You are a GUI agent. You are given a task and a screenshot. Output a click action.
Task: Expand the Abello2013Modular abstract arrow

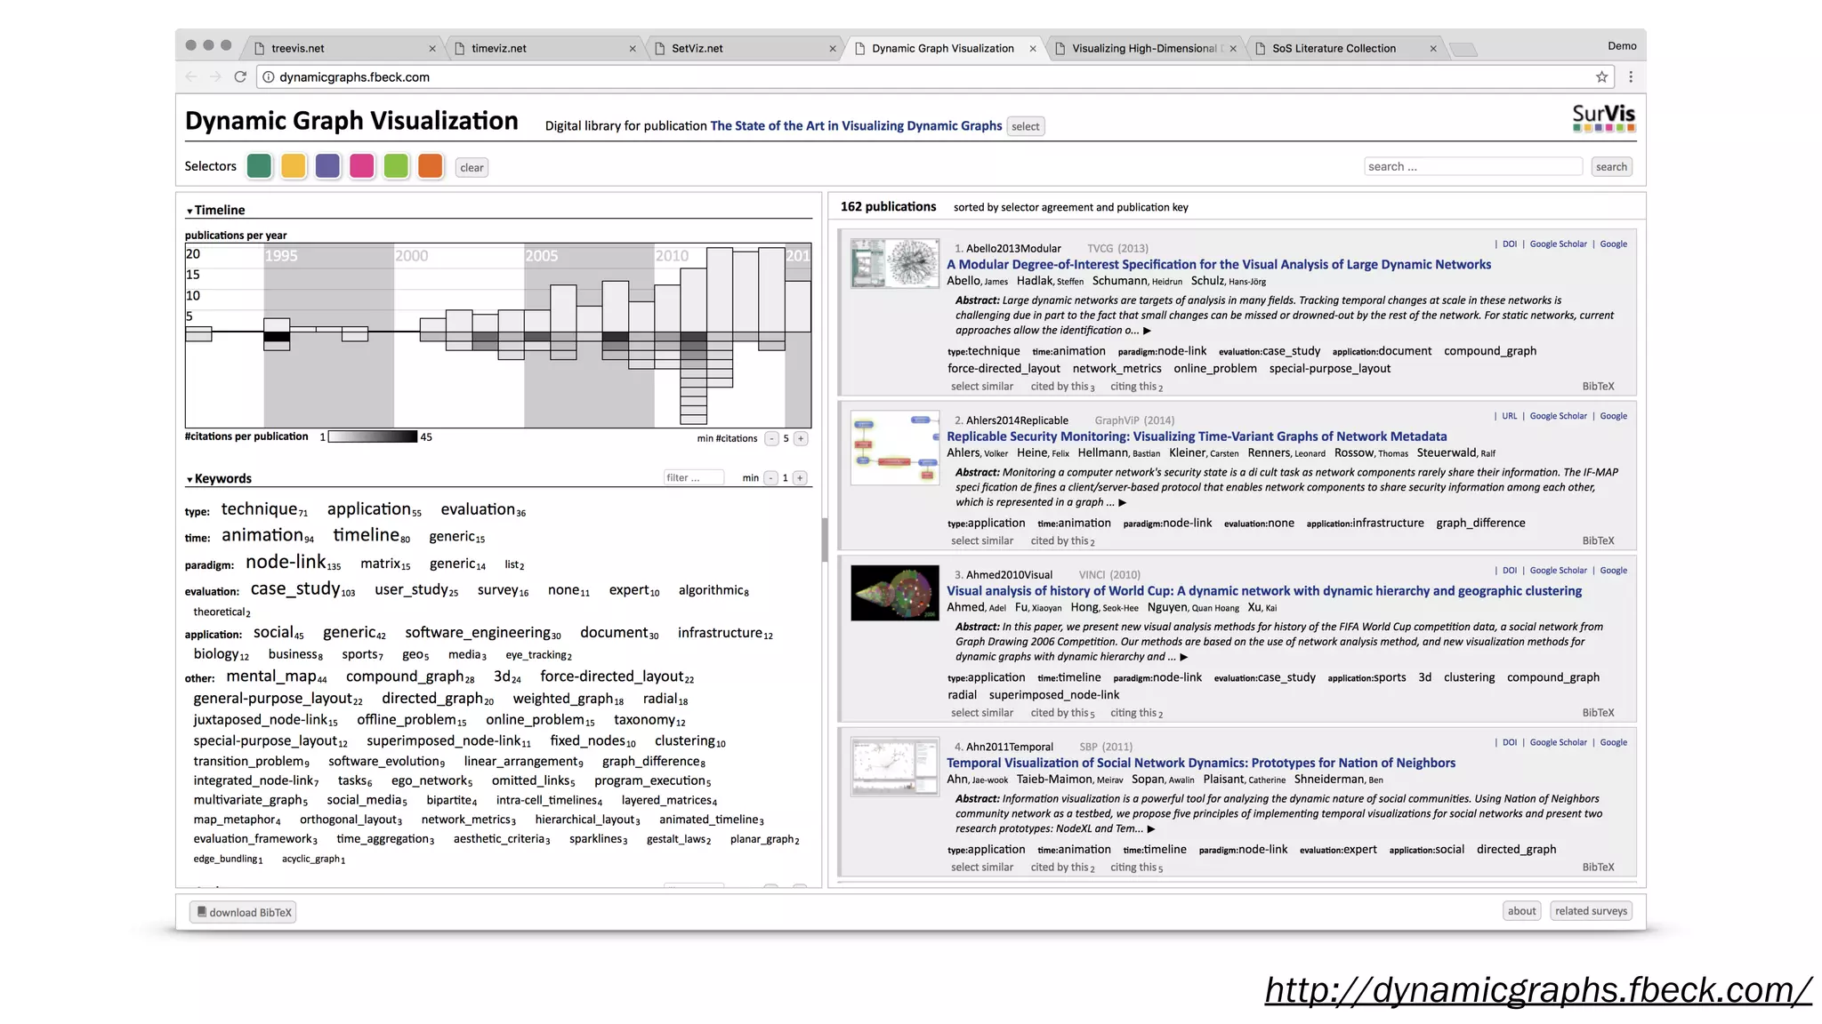click(x=1147, y=331)
